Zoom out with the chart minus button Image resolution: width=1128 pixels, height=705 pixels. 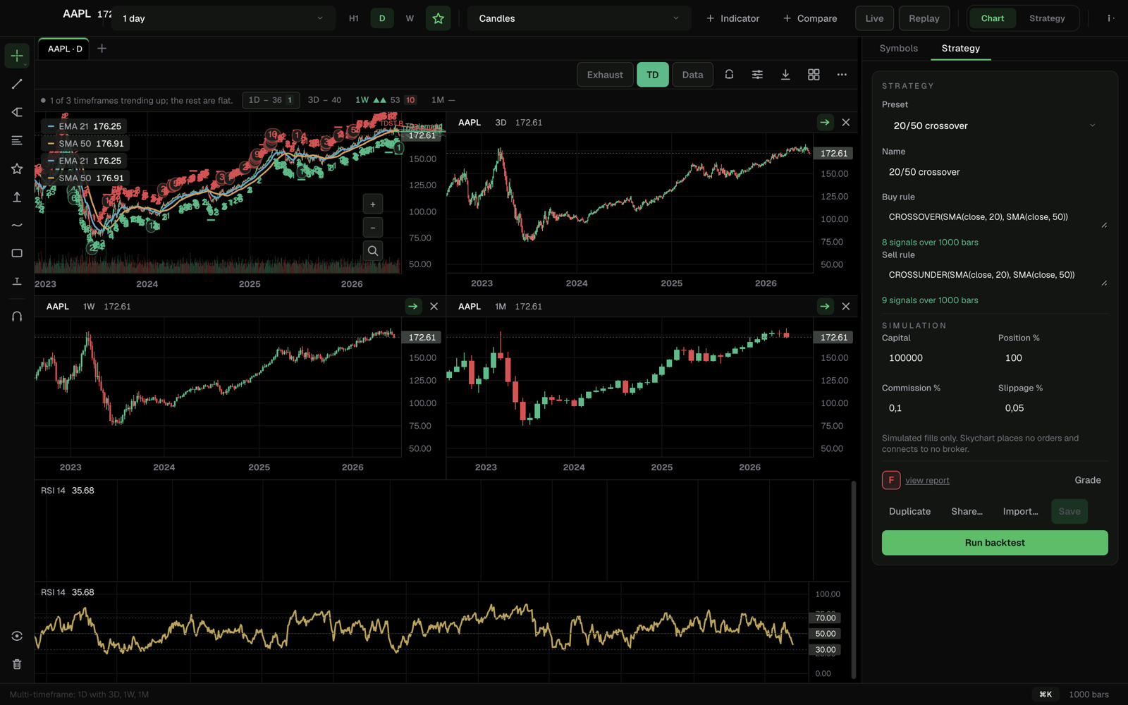point(373,228)
